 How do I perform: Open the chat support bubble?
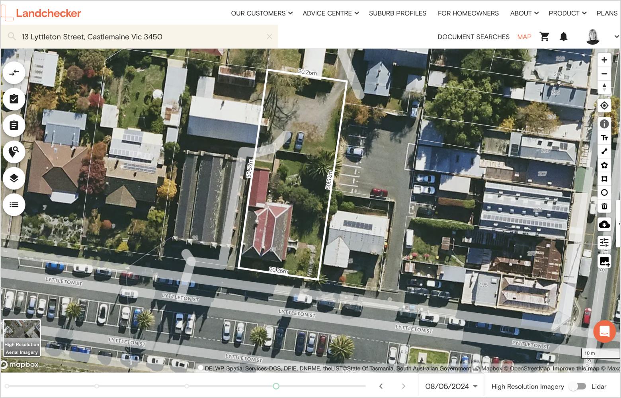tap(604, 331)
